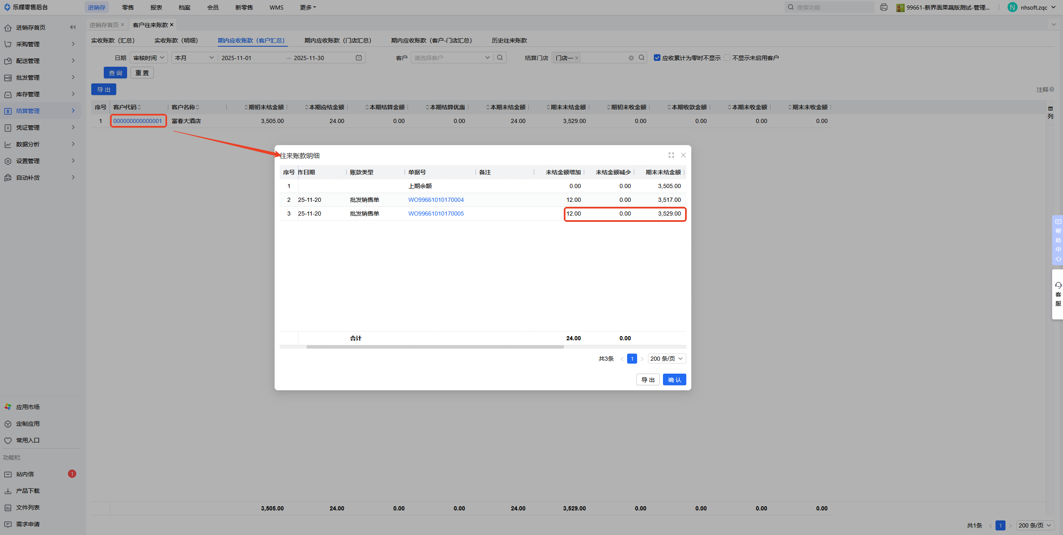Click the search icon next to the 客户 field
This screenshot has width=1063, height=535.
(500, 58)
